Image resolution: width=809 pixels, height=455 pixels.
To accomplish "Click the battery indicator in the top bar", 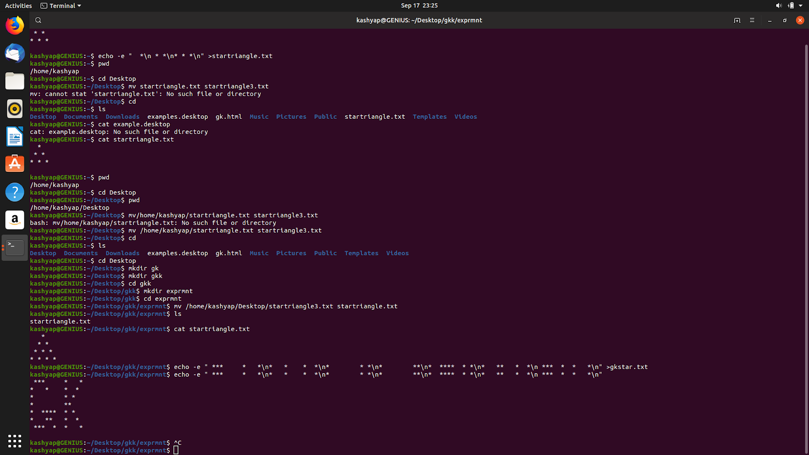I will click(x=791, y=6).
